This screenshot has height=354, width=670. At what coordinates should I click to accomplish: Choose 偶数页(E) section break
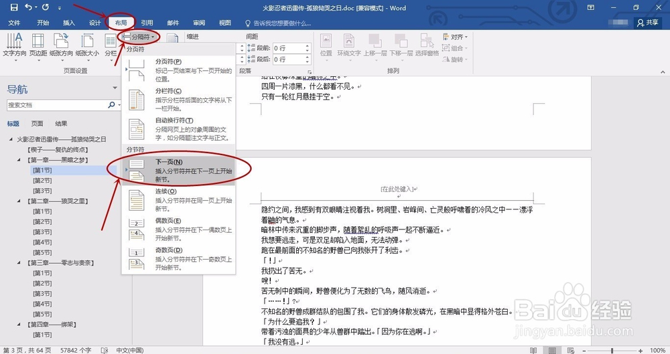pos(179,230)
